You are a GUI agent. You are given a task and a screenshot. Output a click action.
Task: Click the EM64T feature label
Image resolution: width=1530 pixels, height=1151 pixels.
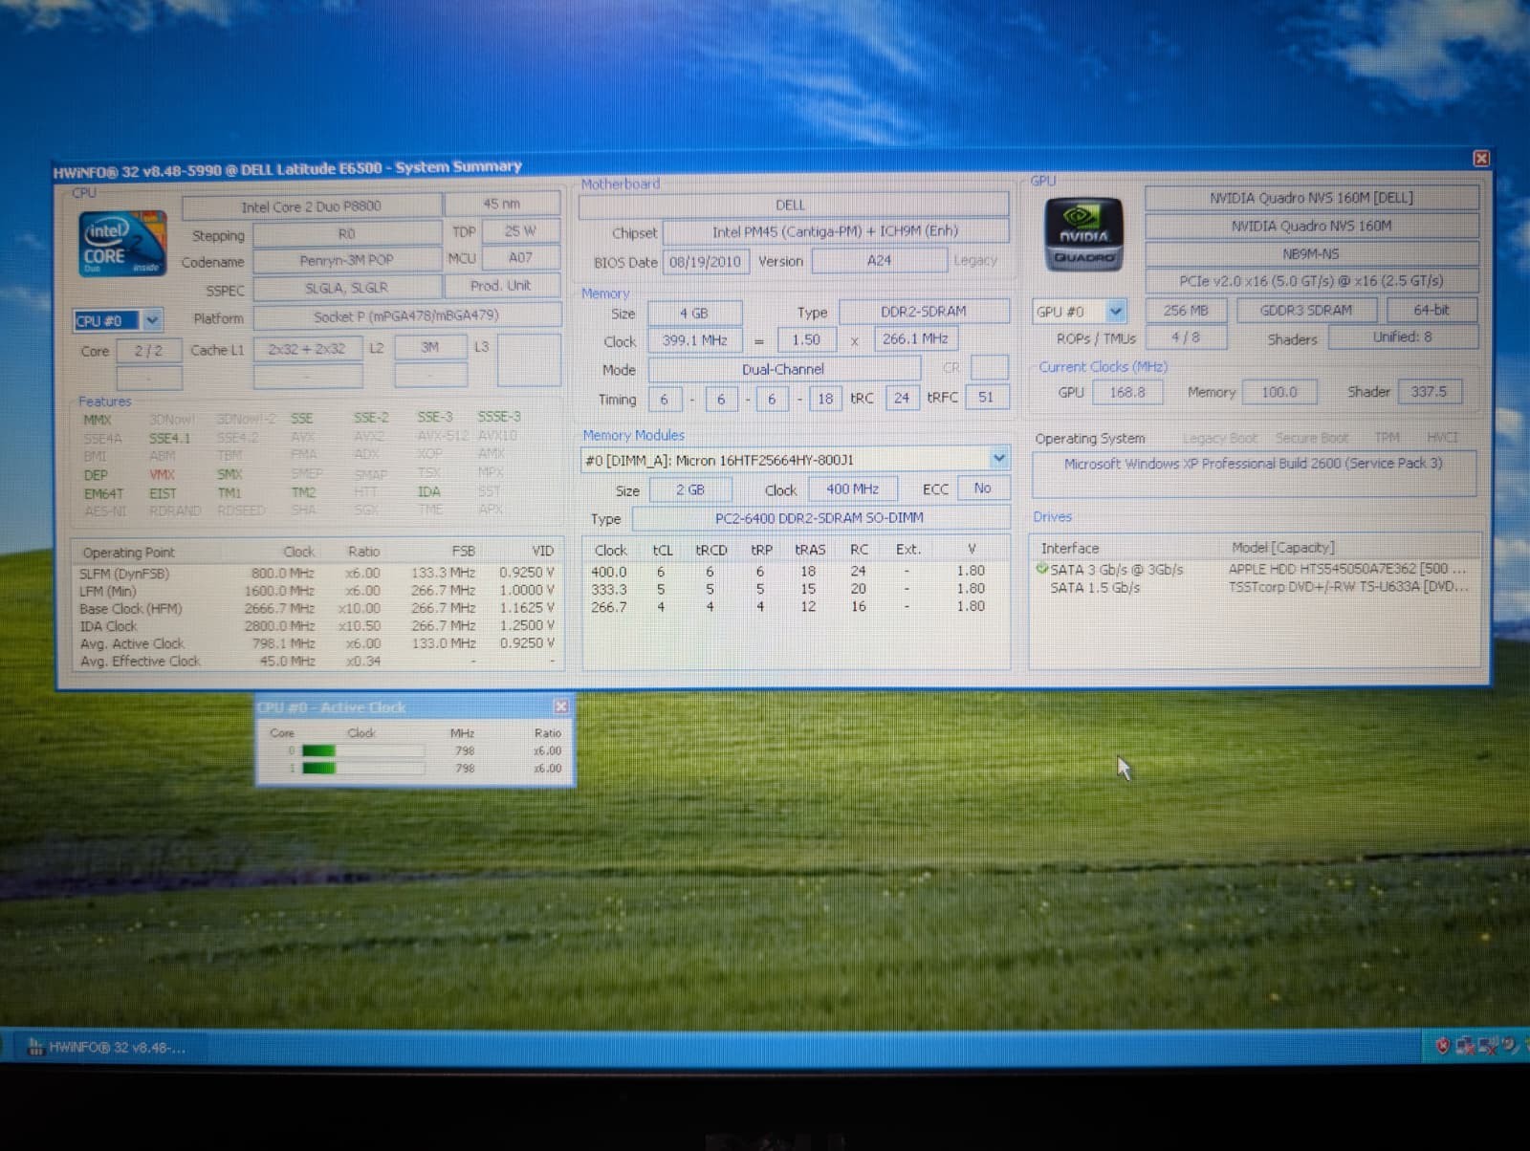pos(103,493)
